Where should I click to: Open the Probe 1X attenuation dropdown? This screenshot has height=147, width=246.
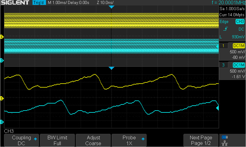(129, 140)
